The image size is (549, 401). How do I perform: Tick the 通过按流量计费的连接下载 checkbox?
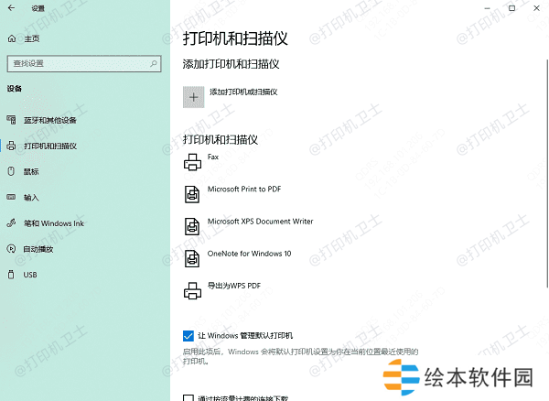coord(188,397)
